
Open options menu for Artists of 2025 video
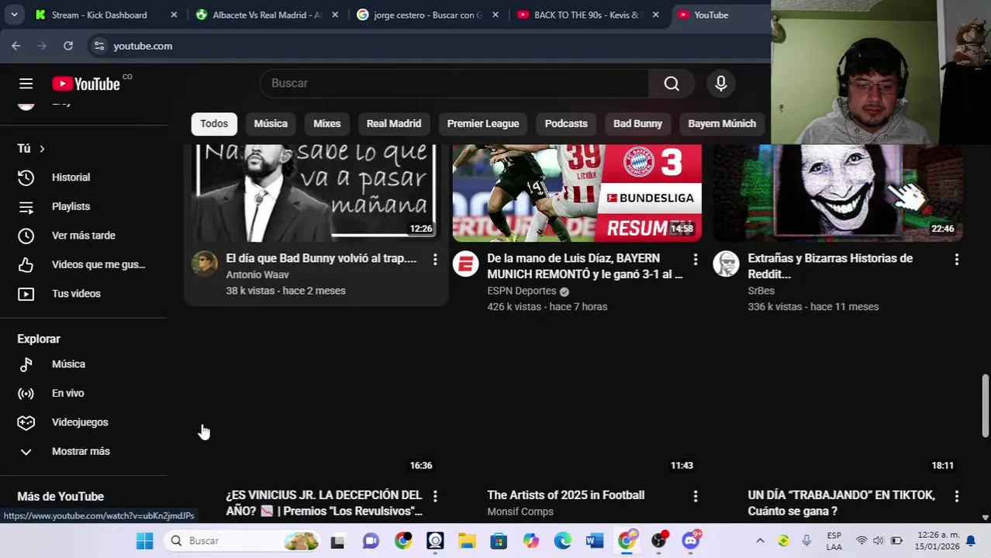pyautogui.click(x=696, y=496)
